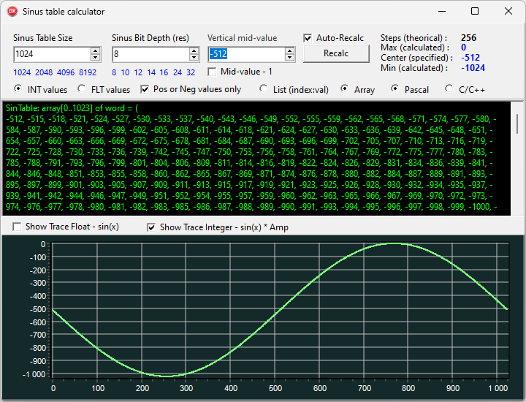Click Steps (theorical) value 256
Screen dimensions: 526x402
468,37
